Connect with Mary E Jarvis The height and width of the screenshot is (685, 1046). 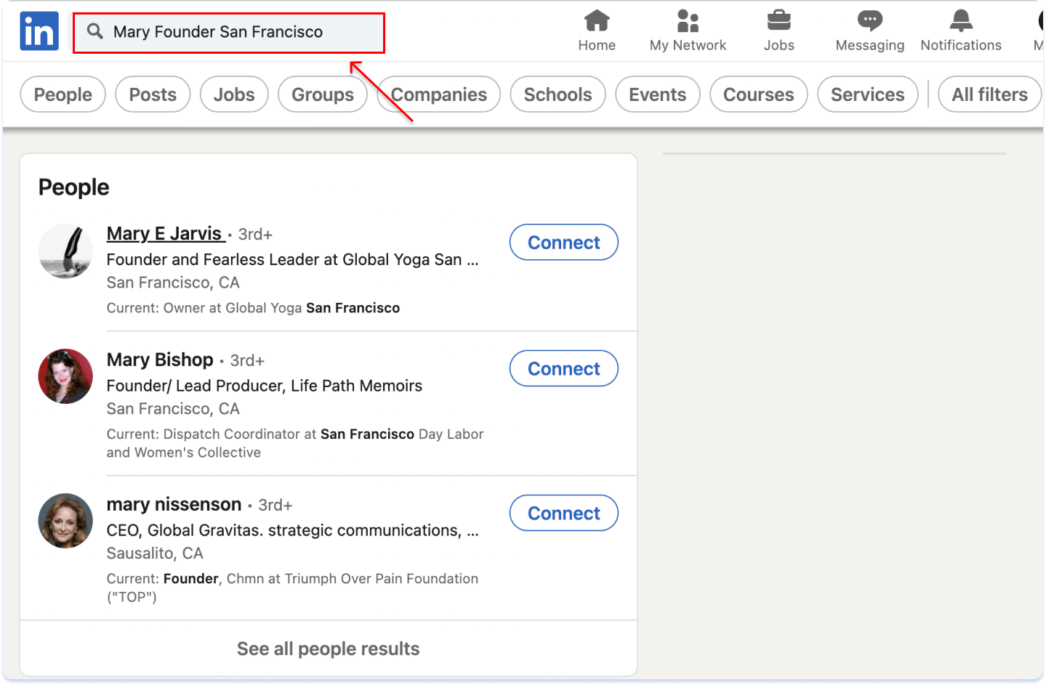tap(563, 242)
